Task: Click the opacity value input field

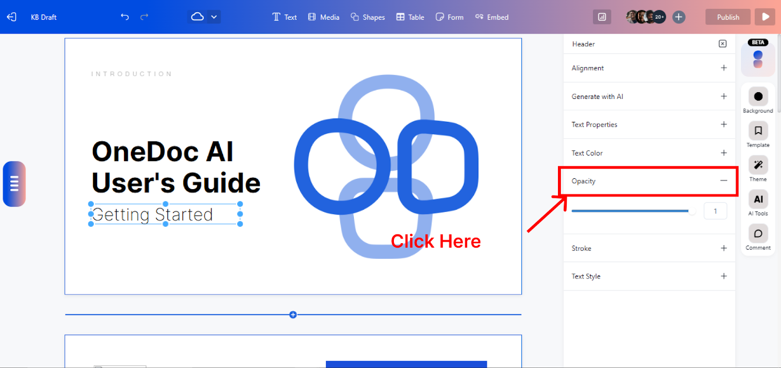Action: click(x=715, y=211)
